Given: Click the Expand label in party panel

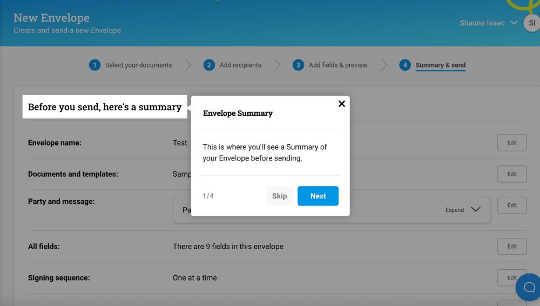Looking at the screenshot, I should click(455, 210).
